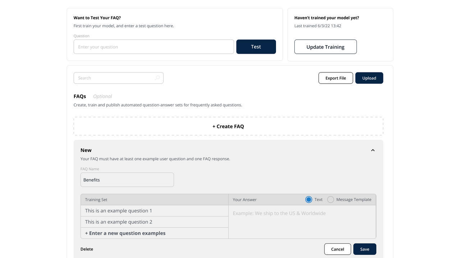The height and width of the screenshot is (258, 460).
Task: Select the Text answer type radio button
Action: (x=308, y=199)
